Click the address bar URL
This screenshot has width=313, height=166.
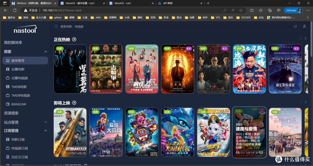pyautogui.click(x=62, y=10)
